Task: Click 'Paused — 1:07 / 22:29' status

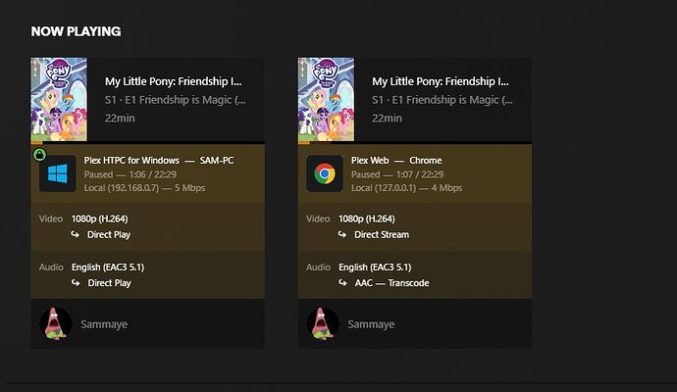Action: [x=397, y=174]
